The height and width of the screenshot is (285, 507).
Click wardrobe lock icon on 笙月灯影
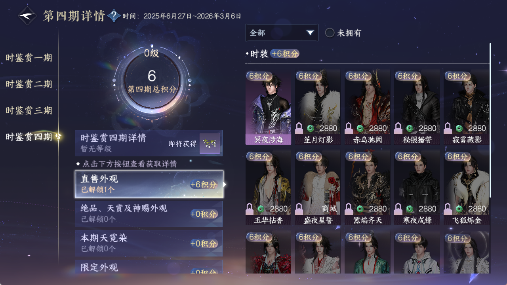299,128
